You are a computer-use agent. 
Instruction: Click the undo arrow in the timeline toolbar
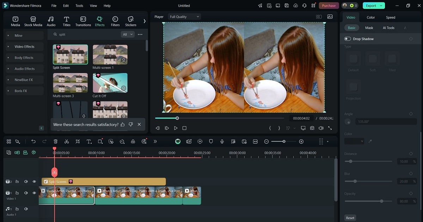coord(33,142)
